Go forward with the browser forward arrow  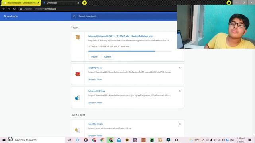9,9
